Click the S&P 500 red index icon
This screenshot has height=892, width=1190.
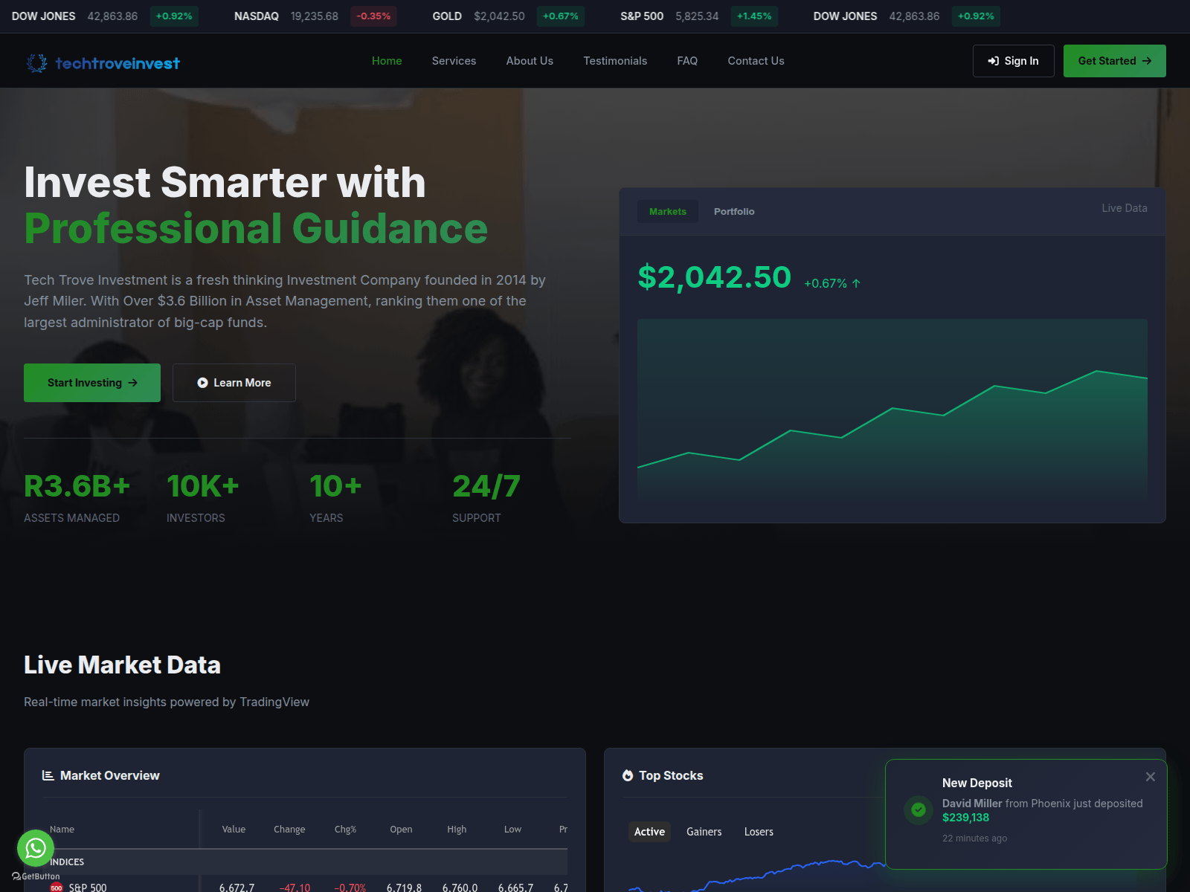click(x=57, y=887)
